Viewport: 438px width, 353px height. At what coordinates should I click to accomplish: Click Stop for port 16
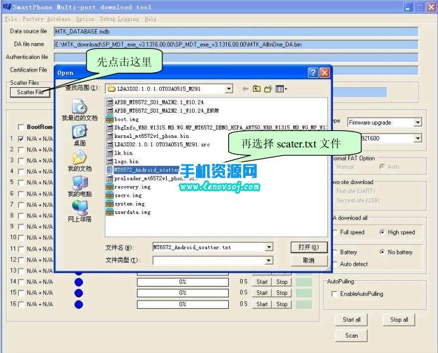tap(282, 304)
